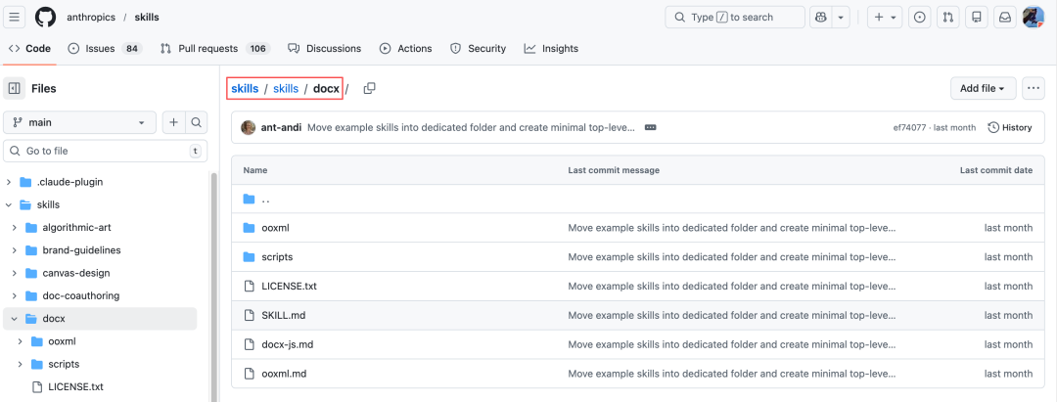
Task: Open the three-dot more options button
Action: click(1033, 88)
